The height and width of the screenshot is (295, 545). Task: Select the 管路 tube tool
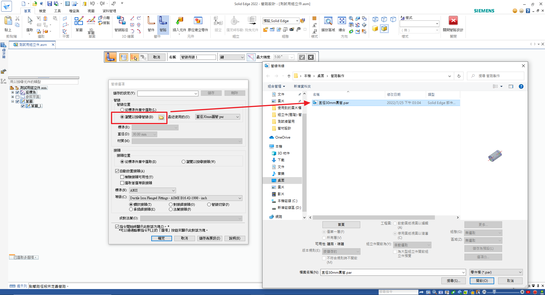tap(163, 21)
